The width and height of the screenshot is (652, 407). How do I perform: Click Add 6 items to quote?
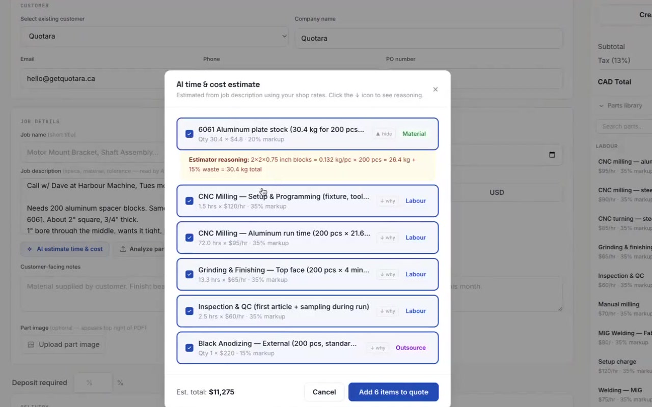pyautogui.click(x=393, y=392)
